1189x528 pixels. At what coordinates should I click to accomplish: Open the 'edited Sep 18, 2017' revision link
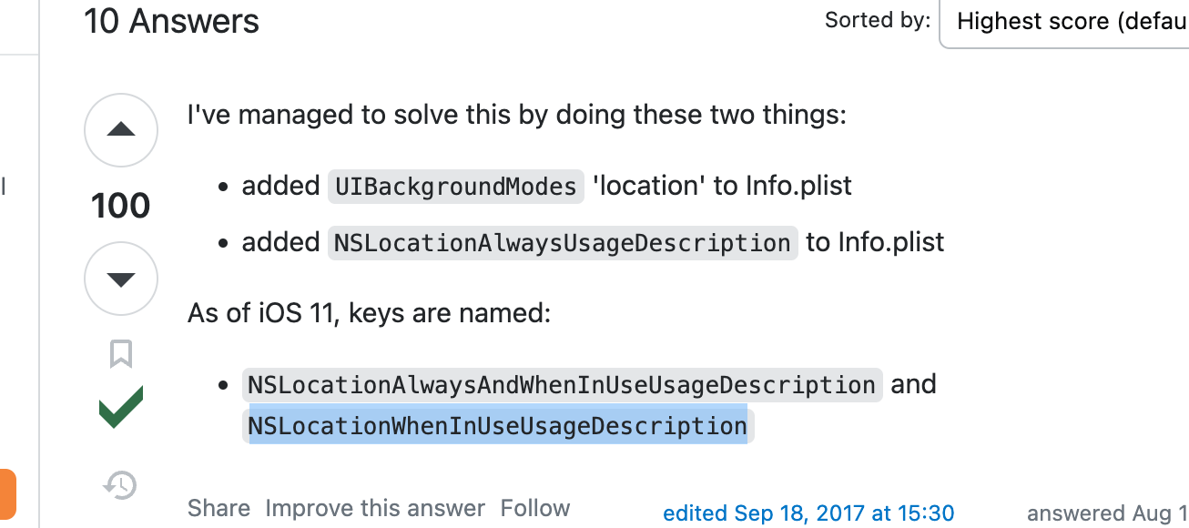808,513
